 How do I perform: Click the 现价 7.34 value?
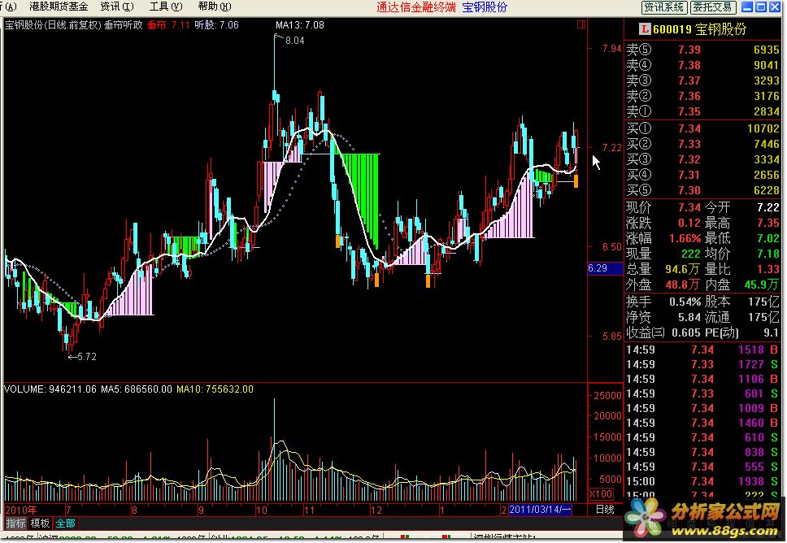click(x=689, y=207)
